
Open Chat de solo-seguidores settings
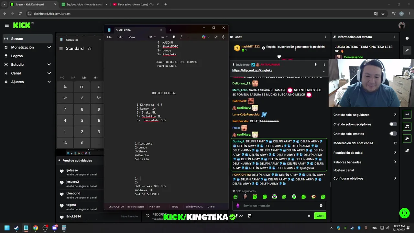click(x=365, y=115)
